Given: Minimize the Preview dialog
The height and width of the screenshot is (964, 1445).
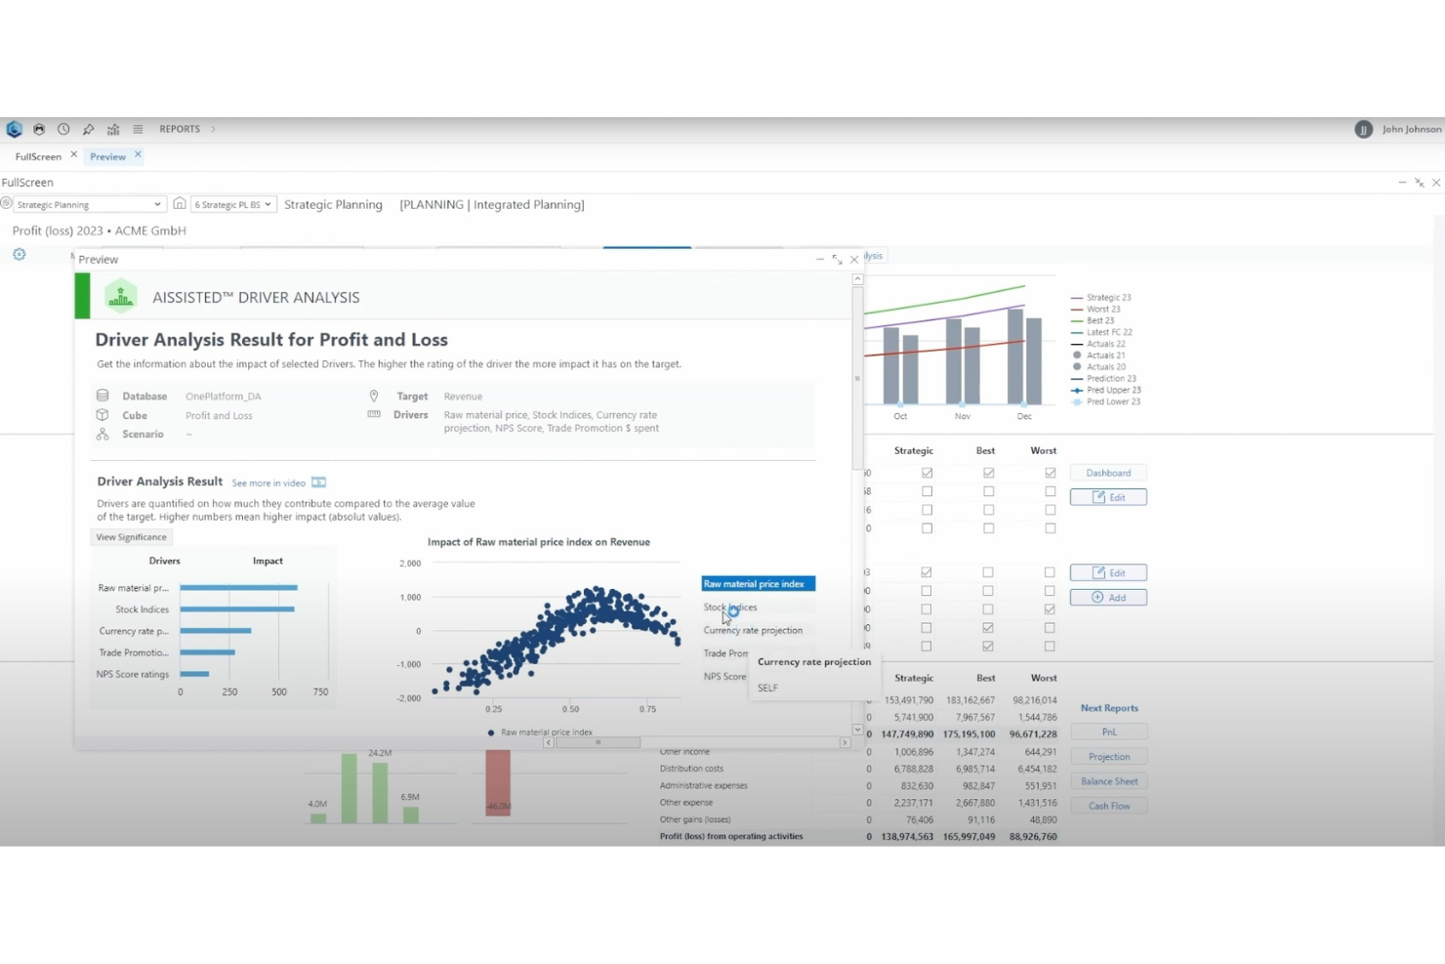Looking at the screenshot, I should [820, 259].
